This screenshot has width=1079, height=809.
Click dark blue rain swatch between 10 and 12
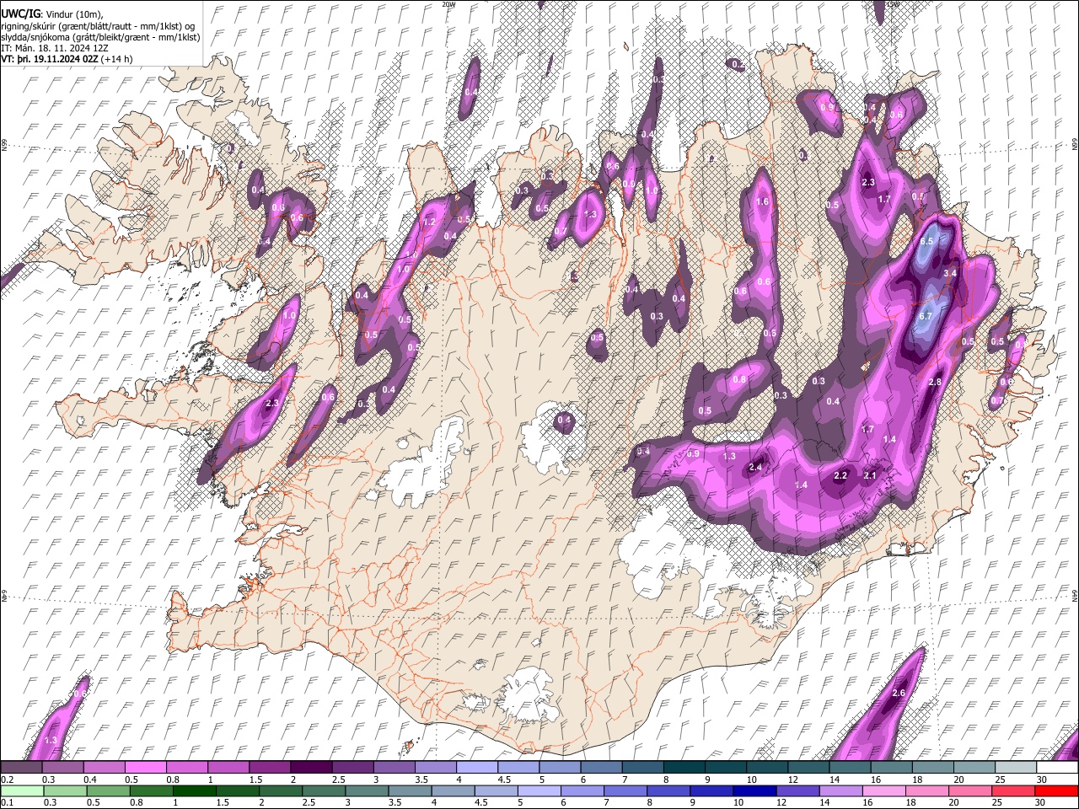point(754,790)
